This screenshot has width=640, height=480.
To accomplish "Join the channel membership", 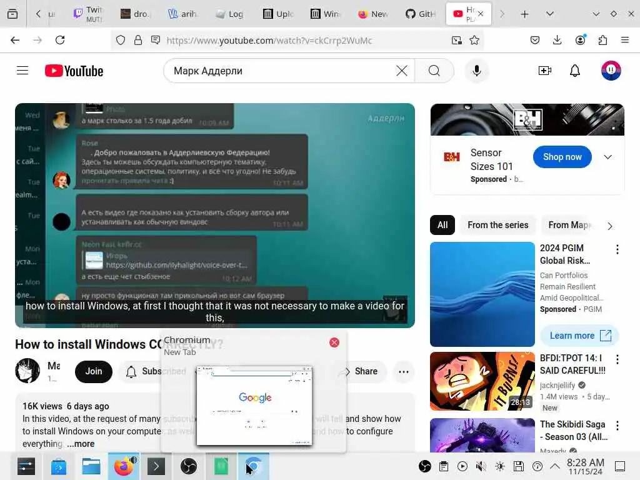I will (x=94, y=371).
